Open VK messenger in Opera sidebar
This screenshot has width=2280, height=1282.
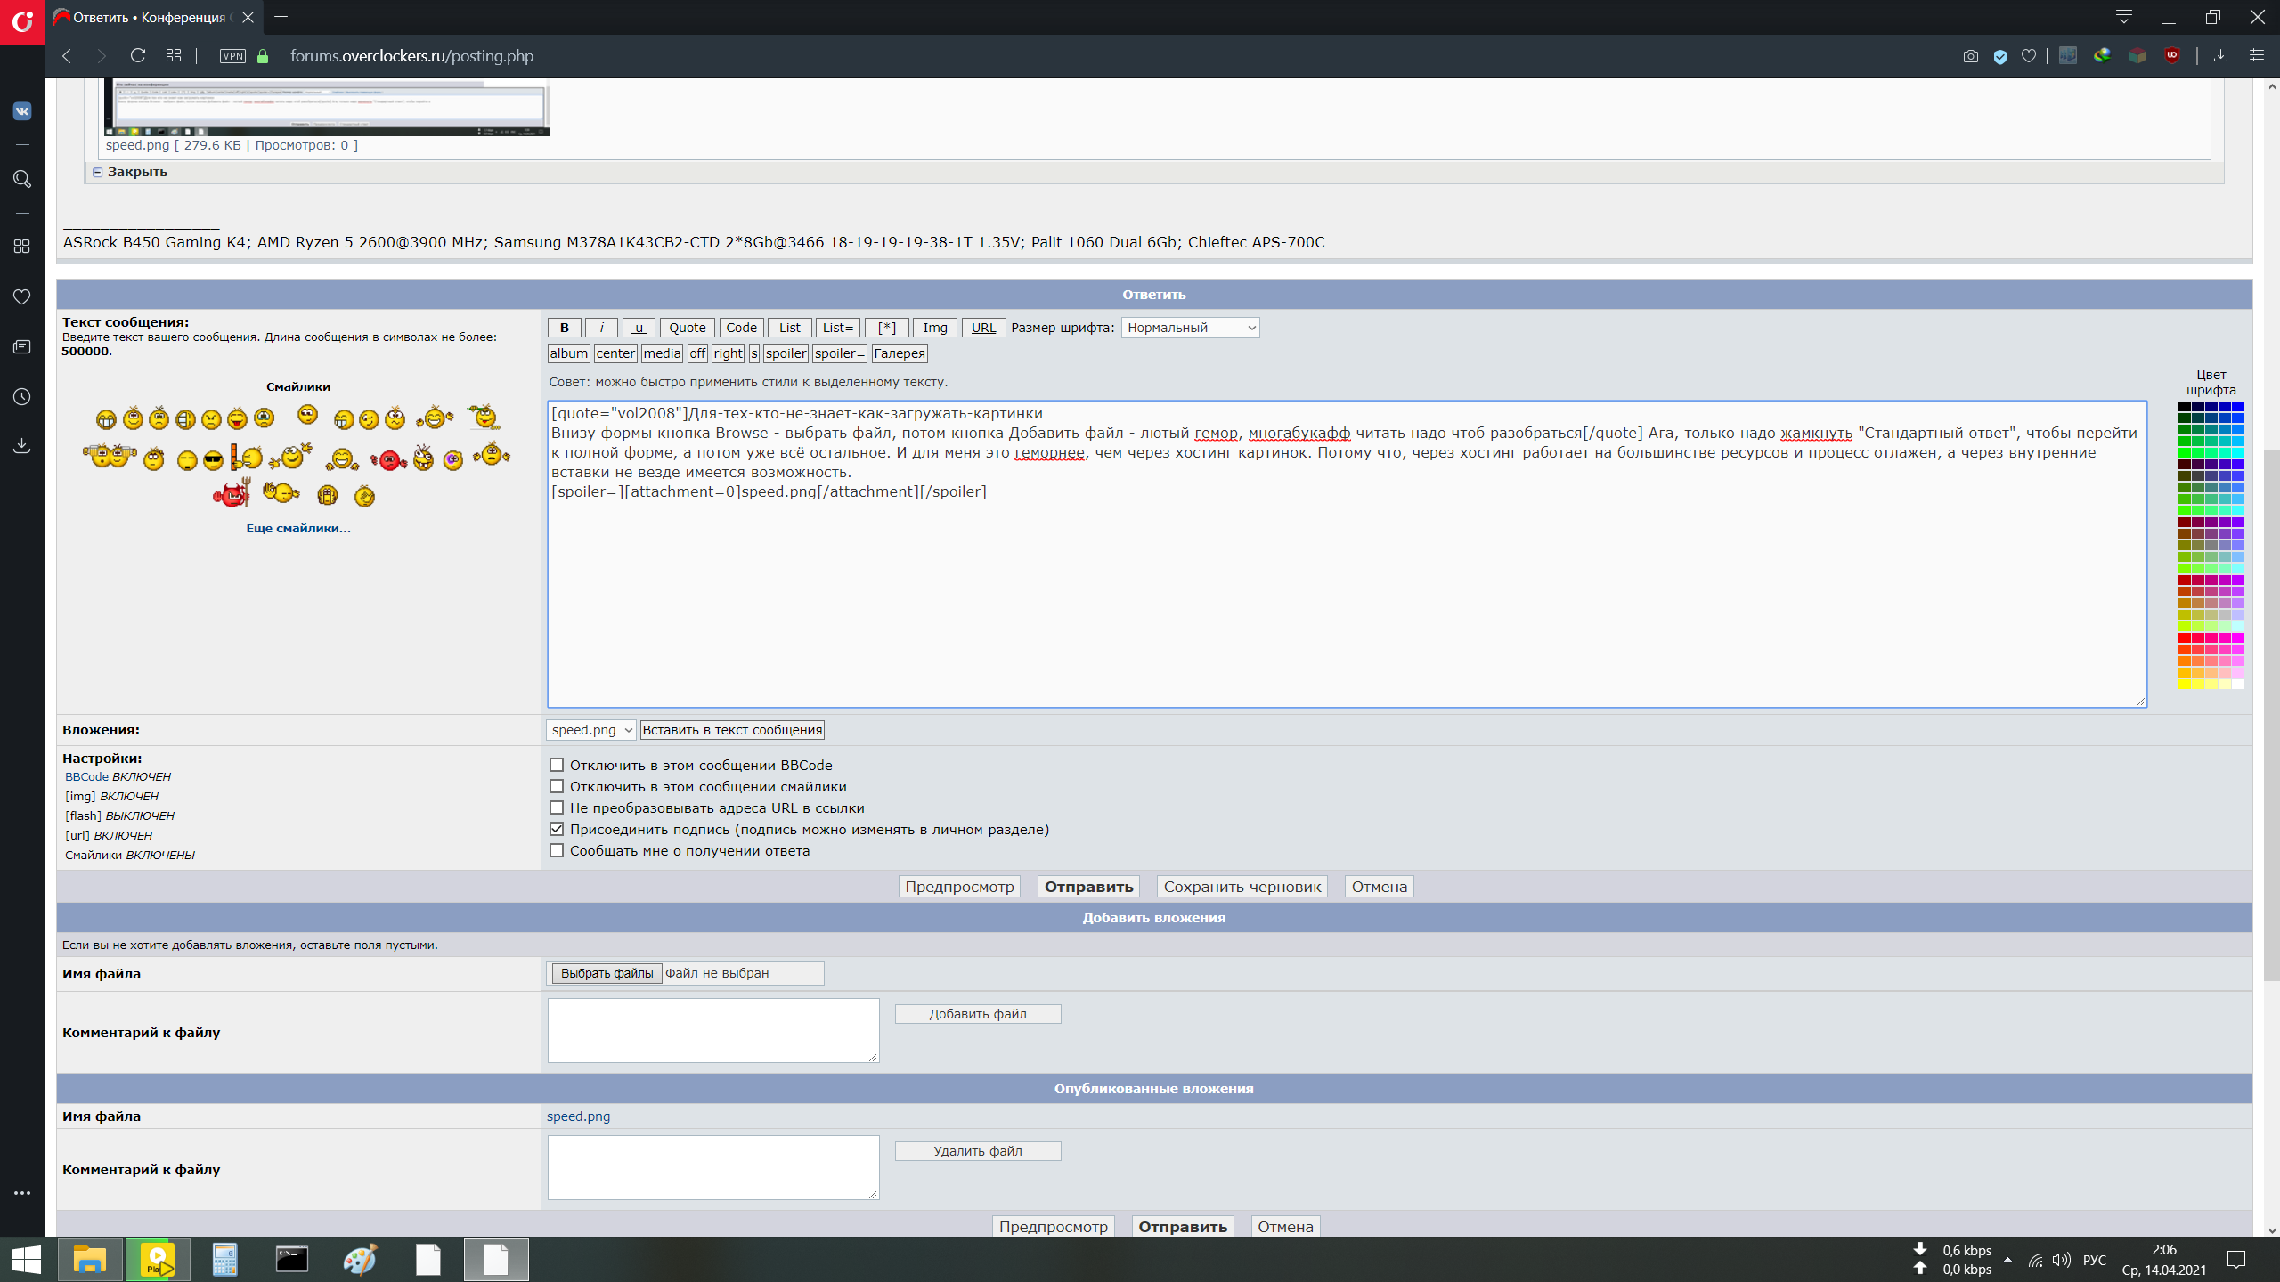pyautogui.click(x=22, y=111)
